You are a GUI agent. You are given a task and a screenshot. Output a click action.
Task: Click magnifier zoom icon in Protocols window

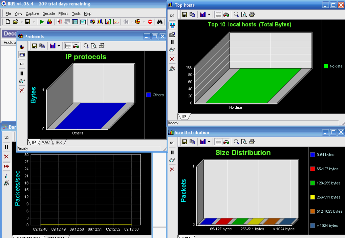coord(86,46)
